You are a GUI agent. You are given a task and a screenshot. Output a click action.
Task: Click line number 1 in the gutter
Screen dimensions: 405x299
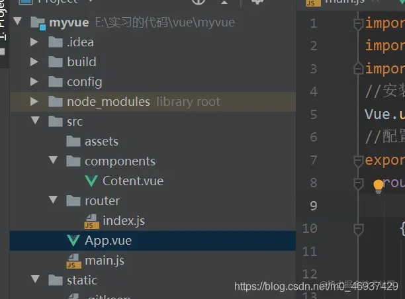[x=314, y=24]
